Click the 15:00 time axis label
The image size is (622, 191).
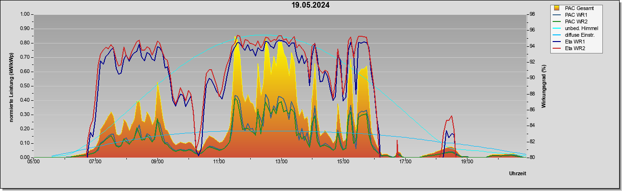pos(343,162)
